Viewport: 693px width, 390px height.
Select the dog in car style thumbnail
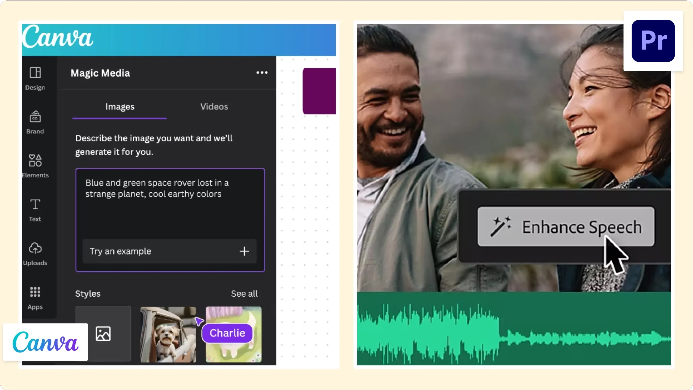click(168, 334)
